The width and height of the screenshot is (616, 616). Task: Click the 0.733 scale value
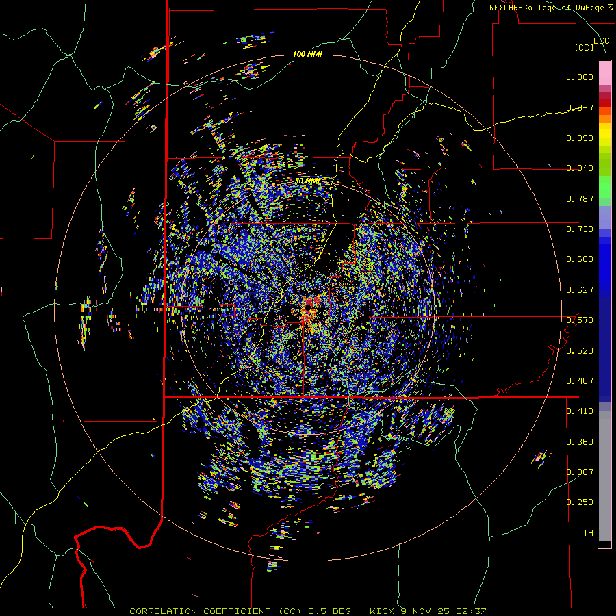tap(580, 229)
